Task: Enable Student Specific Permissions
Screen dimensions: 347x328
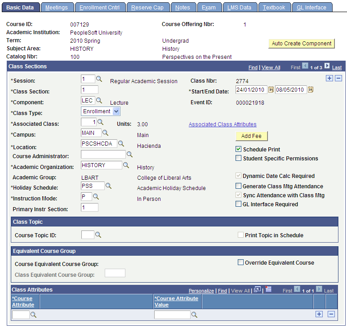Action: click(x=238, y=158)
